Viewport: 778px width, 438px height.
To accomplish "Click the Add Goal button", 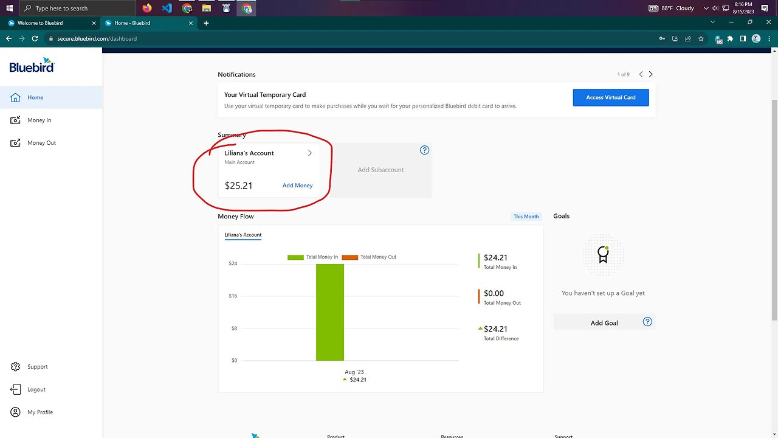I will pyautogui.click(x=604, y=322).
